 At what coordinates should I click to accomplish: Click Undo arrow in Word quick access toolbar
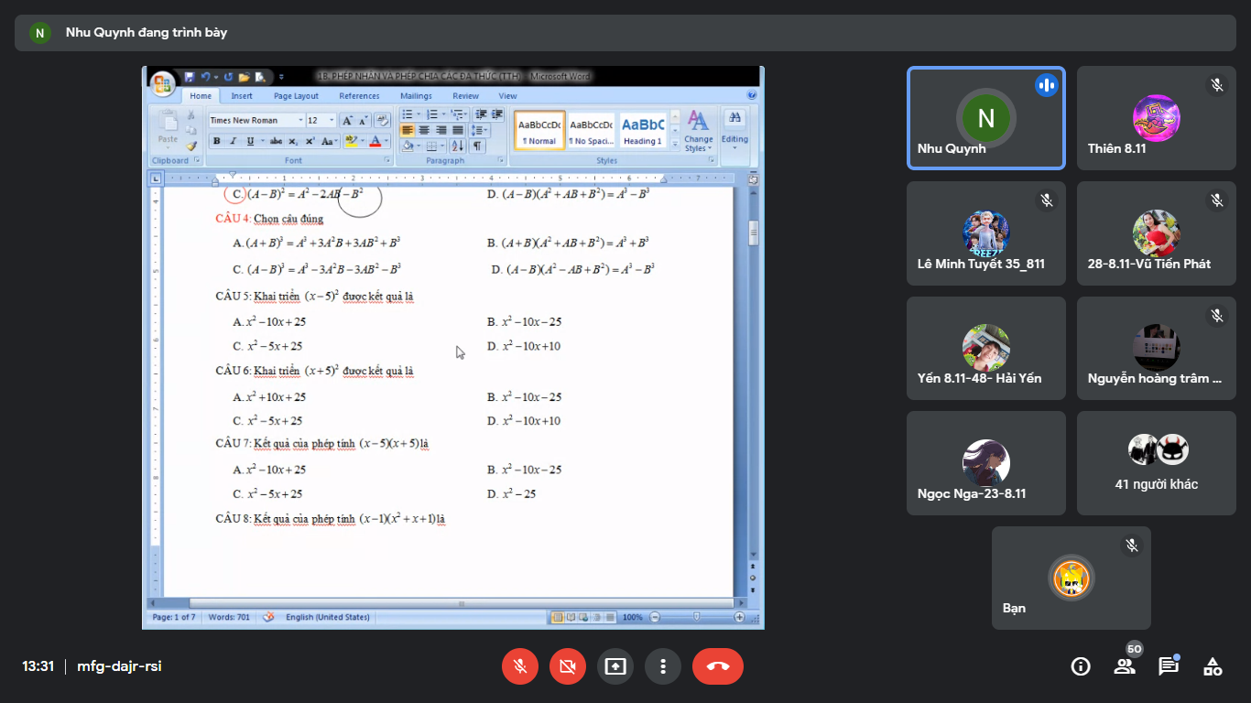tap(205, 77)
